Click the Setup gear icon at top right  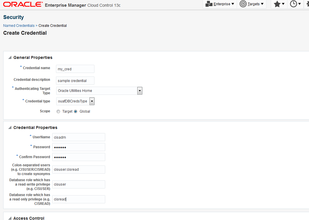(308, 4)
